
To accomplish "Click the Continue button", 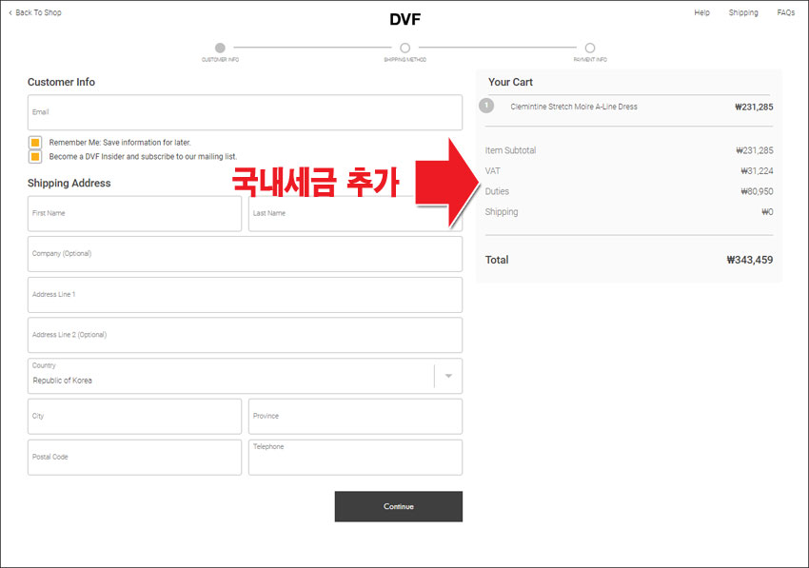I will pyautogui.click(x=399, y=506).
